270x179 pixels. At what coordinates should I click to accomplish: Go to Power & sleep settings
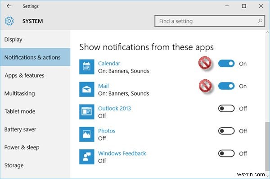[35, 147]
